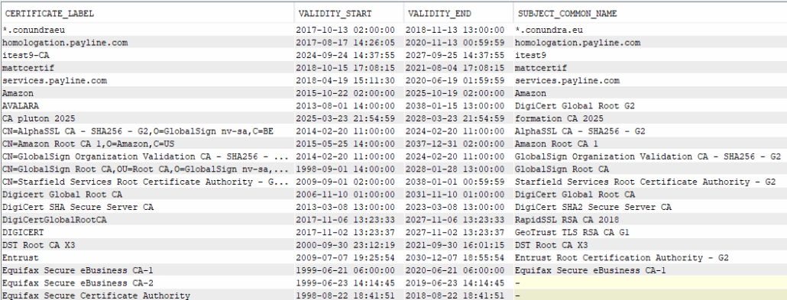The height and width of the screenshot is (300, 787).
Task: Select Equifax Secure eBusiness CA-2 row
Action: click(x=393, y=283)
